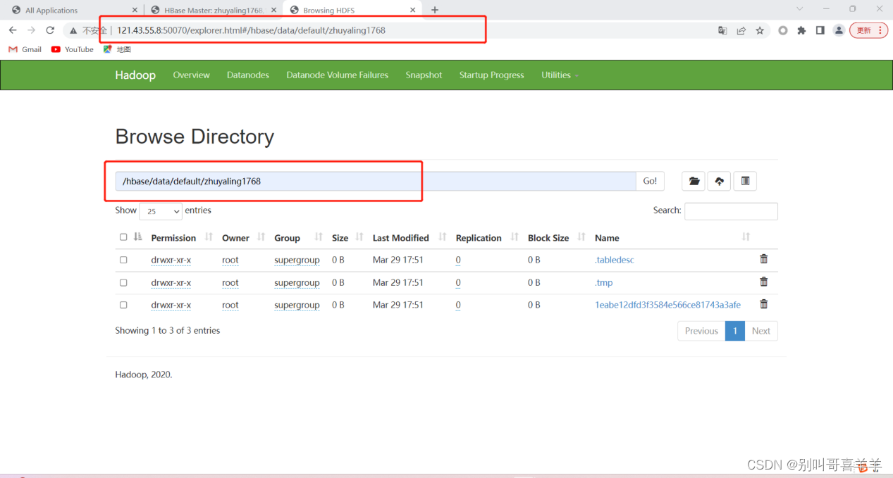
Task: Click the translate page icon
Action: coord(722,30)
